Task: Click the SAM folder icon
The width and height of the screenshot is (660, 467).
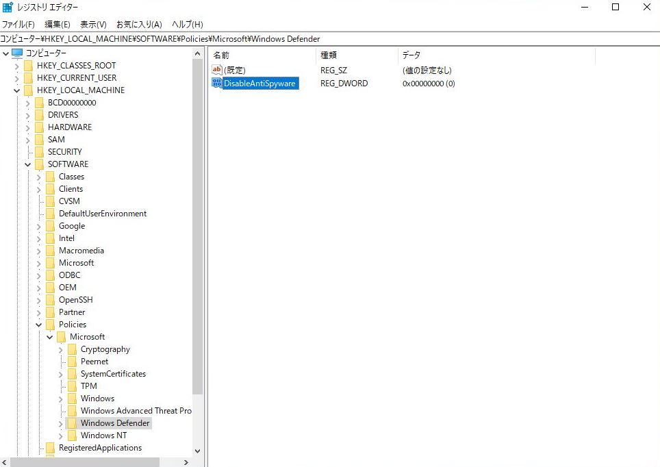Action: (x=40, y=140)
